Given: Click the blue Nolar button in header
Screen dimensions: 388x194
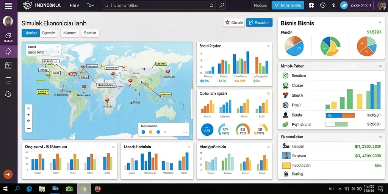Looking at the screenshot, I should 288,5.
